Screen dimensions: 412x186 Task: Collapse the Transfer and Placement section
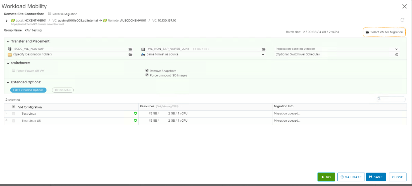tap(8, 42)
